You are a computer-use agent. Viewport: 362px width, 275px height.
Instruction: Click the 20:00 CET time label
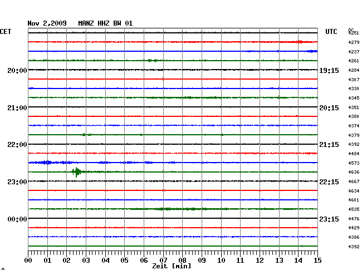[17, 71]
